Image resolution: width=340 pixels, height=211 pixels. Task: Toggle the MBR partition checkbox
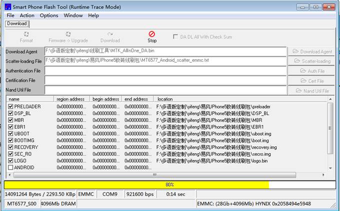point(10,120)
